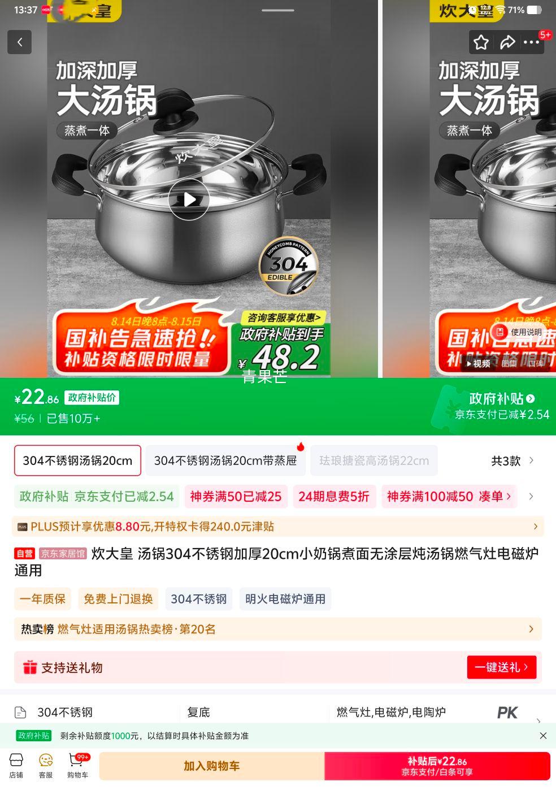
Task: Share the product via the arrow icon
Action: [x=507, y=42]
